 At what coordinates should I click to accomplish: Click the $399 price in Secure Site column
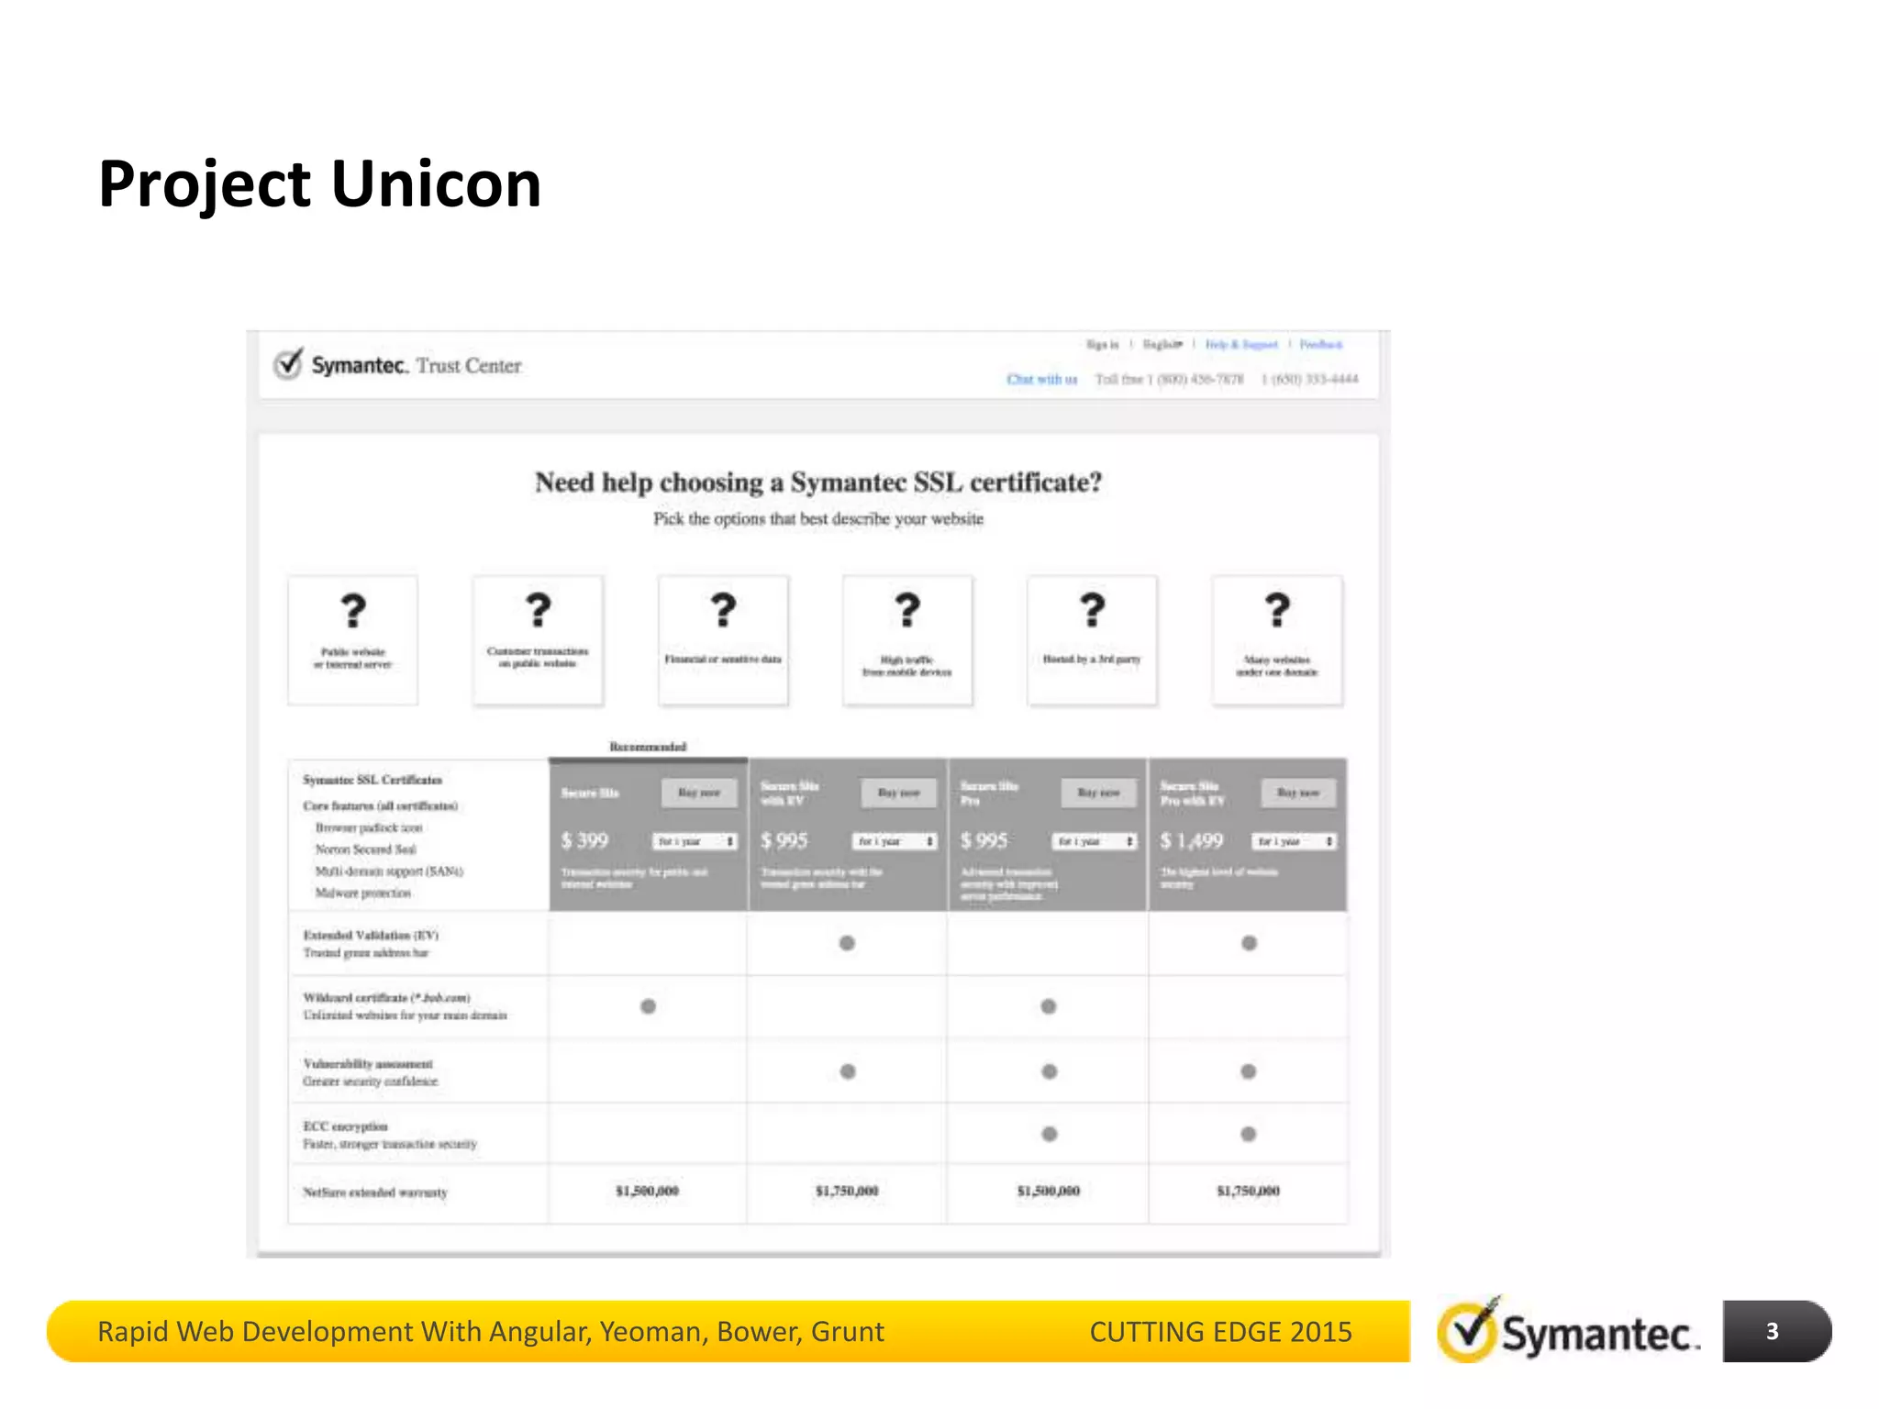(585, 840)
